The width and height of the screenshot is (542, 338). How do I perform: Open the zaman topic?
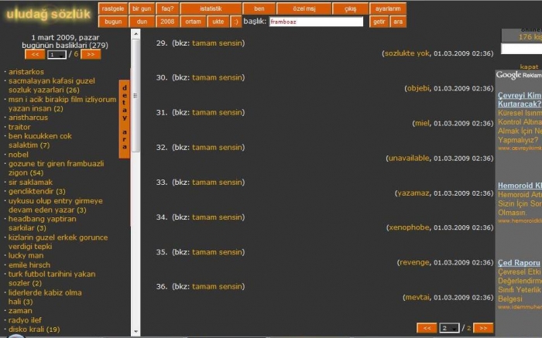pos(20,311)
